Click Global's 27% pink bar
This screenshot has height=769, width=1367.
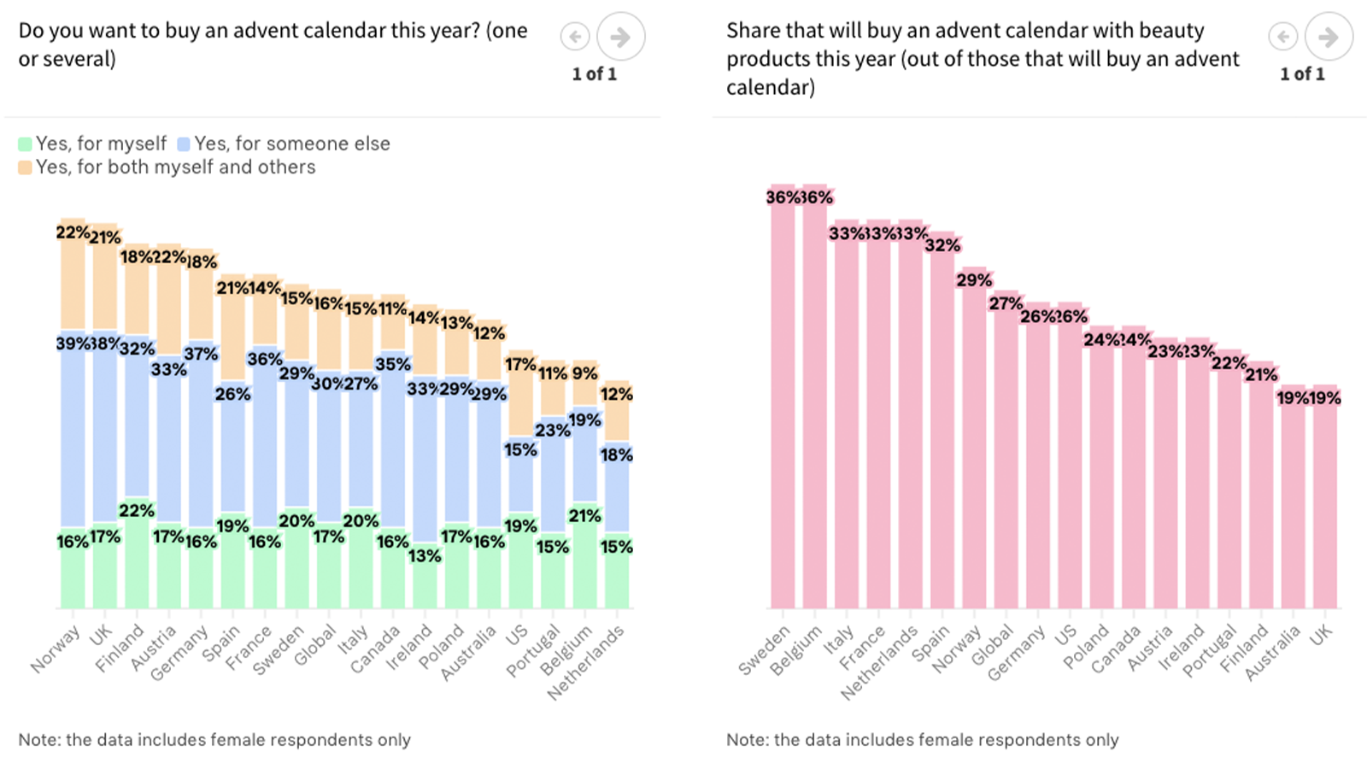point(1006,453)
